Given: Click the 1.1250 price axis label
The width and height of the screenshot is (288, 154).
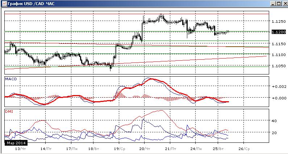Looking at the screenshot, I should pyautogui.click(x=279, y=22).
